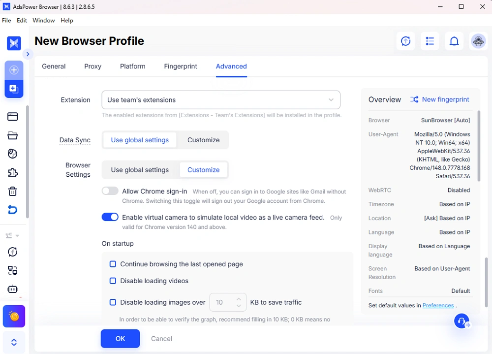Click the image size KB input field

pyautogui.click(x=228, y=302)
